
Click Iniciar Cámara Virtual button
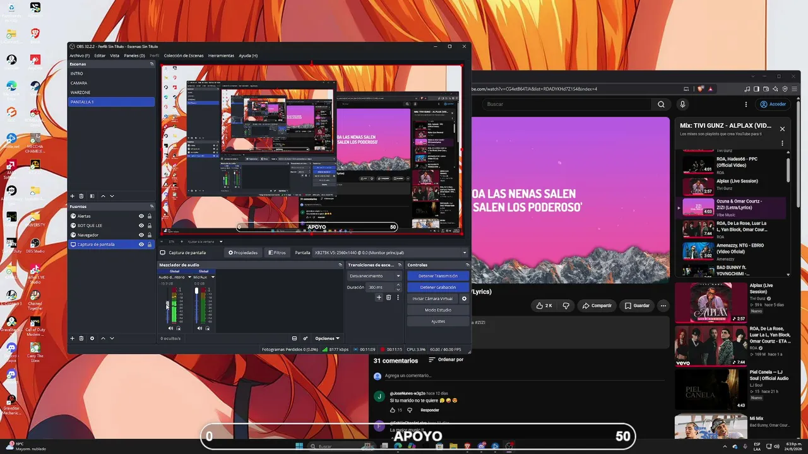pyautogui.click(x=432, y=299)
